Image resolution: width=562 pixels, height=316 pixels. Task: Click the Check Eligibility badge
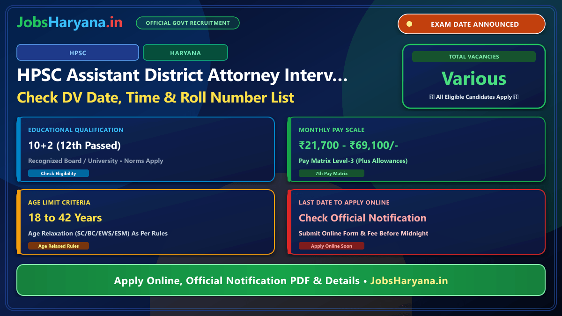click(59, 173)
